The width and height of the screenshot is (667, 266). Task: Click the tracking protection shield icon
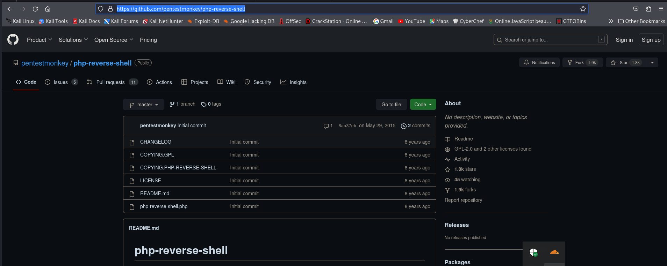tap(101, 9)
